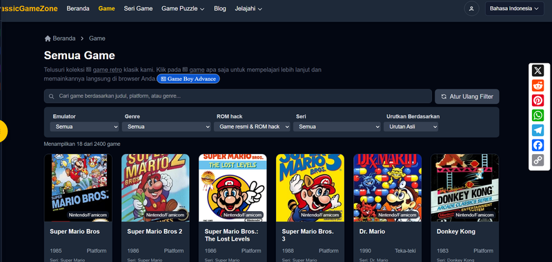This screenshot has width=552, height=262.
Task: Click the 'game retro' underlined link
Action: point(108,69)
